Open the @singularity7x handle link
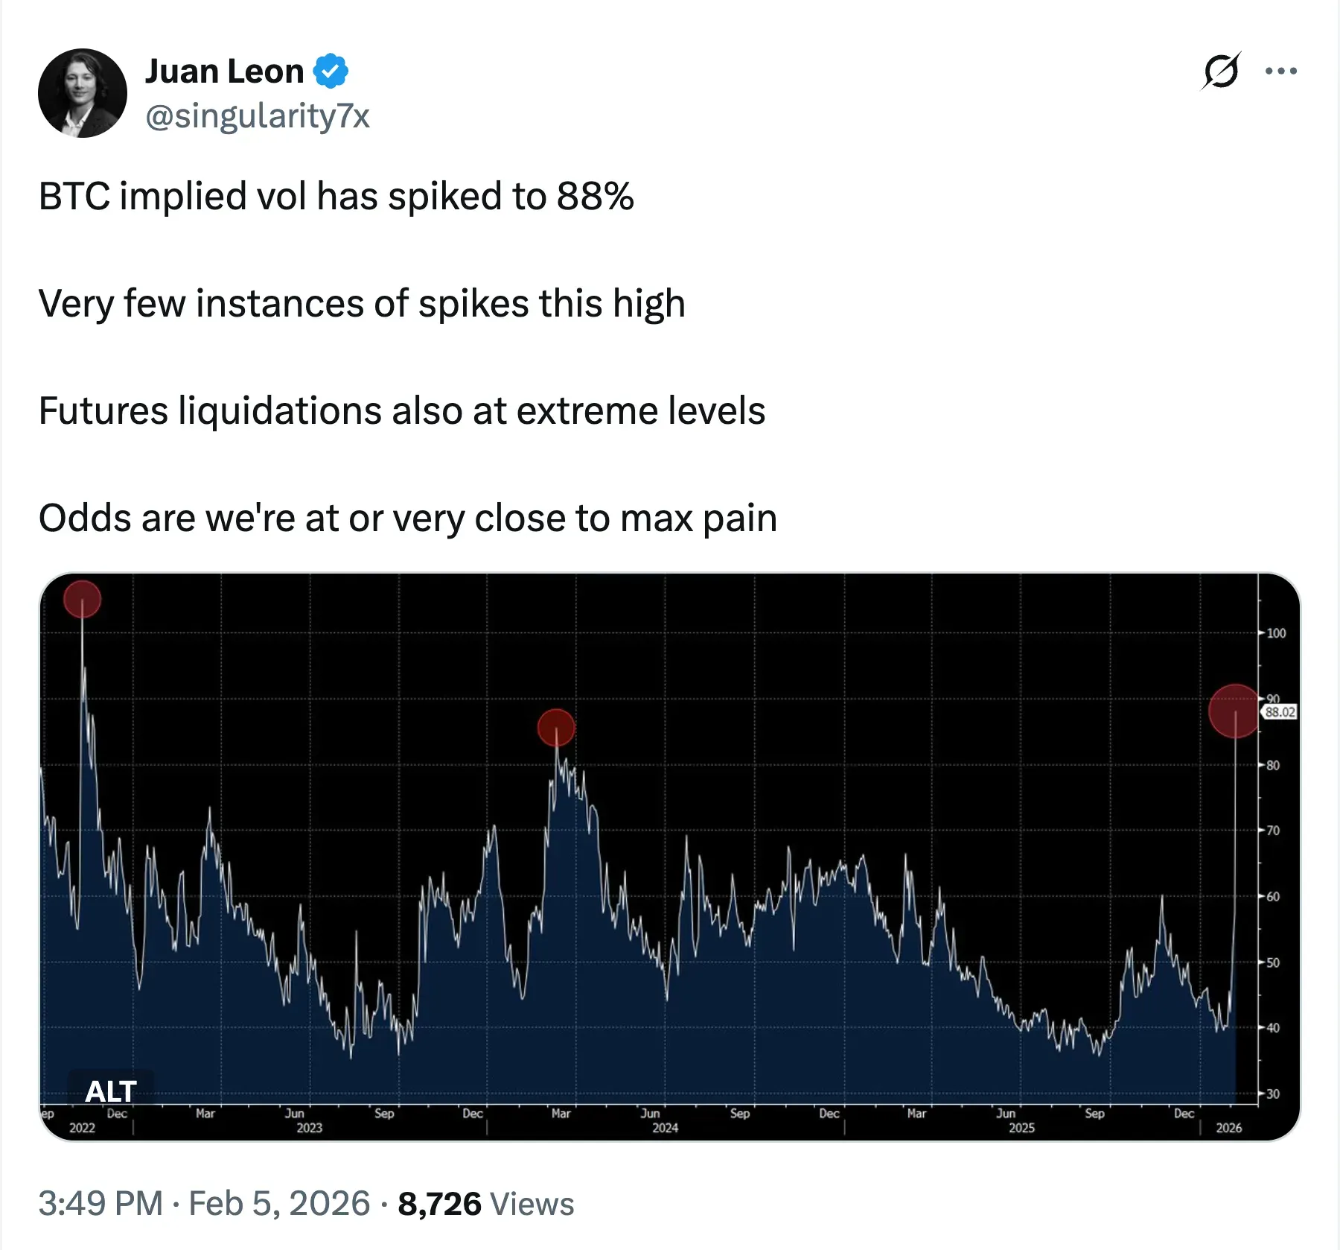The image size is (1340, 1250). [x=258, y=116]
